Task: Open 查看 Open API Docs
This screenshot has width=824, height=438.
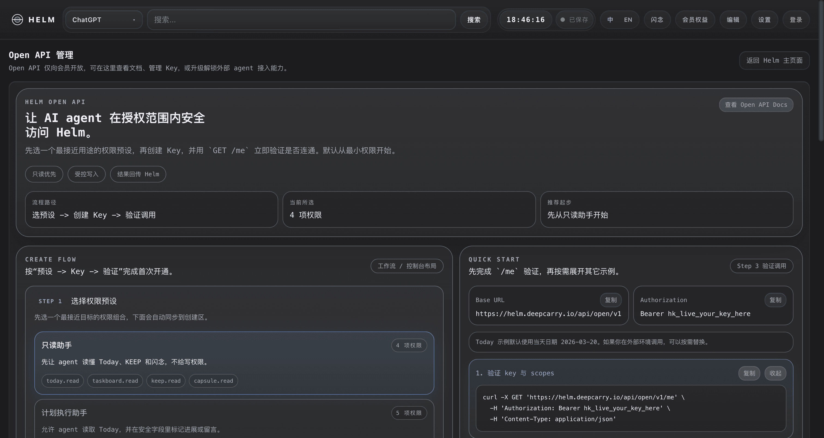Action: pyautogui.click(x=756, y=105)
